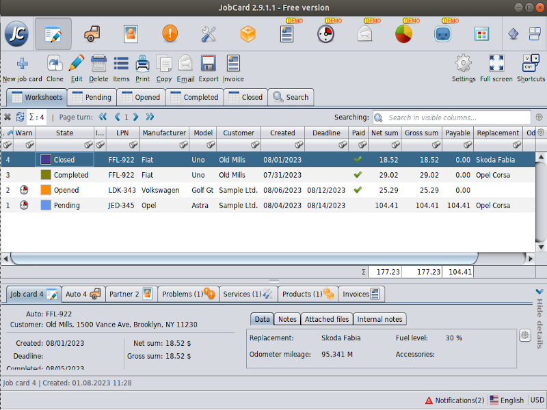Clone the selected job card

point(55,69)
